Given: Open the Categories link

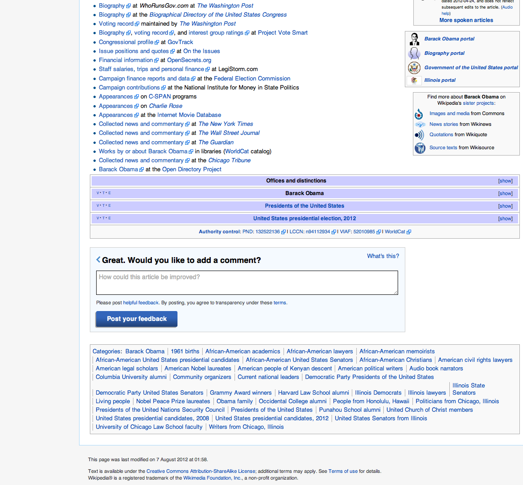Looking at the screenshot, I should tap(106, 352).
